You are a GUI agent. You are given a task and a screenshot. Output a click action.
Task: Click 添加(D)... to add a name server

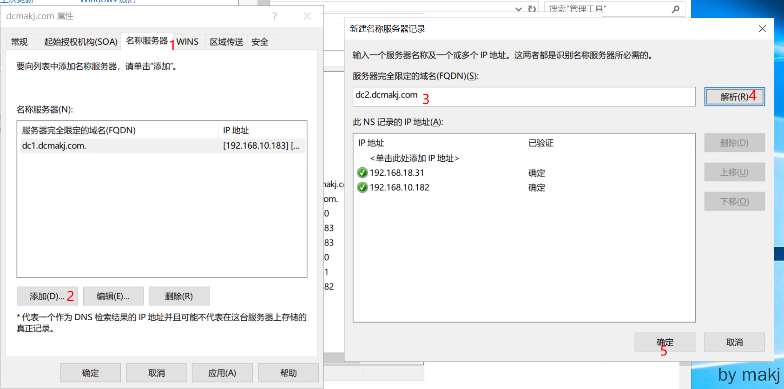(47, 296)
